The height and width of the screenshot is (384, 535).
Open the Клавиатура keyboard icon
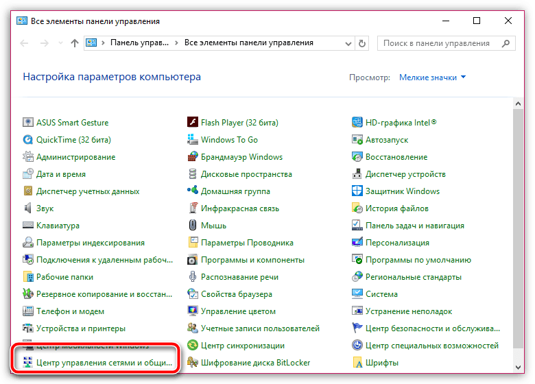pos(28,226)
